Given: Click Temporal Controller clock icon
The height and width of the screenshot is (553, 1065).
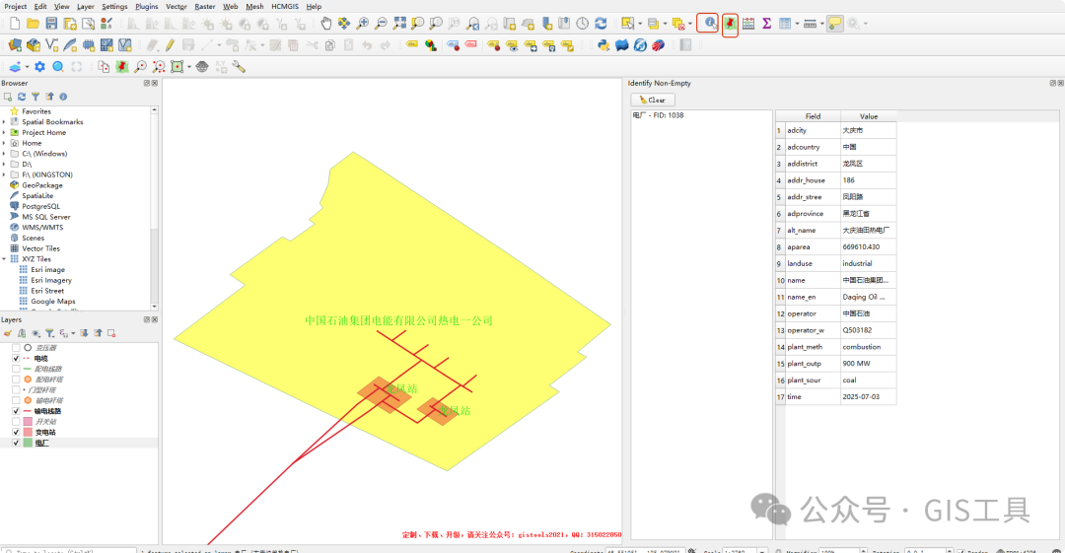Looking at the screenshot, I should (x=582, y=24).
